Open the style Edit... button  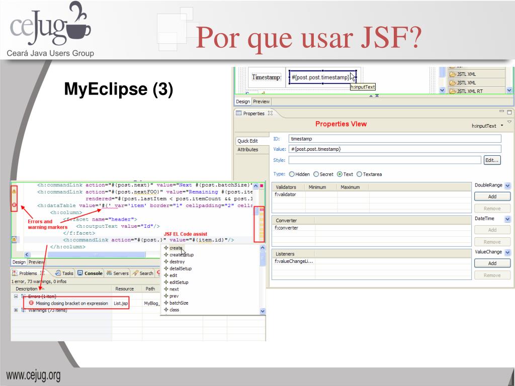[x=492, y=160]
